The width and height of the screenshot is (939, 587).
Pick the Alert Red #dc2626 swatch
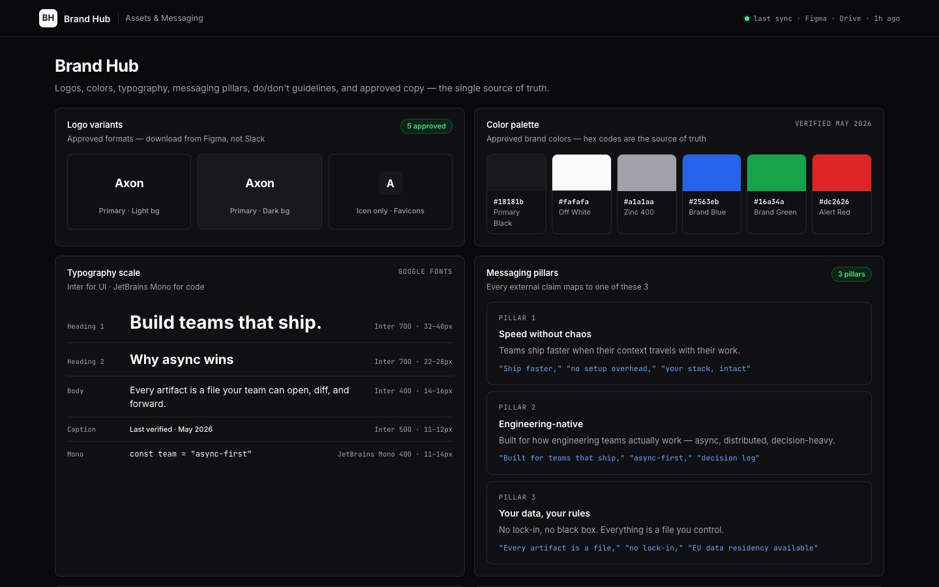click(842, 194)
